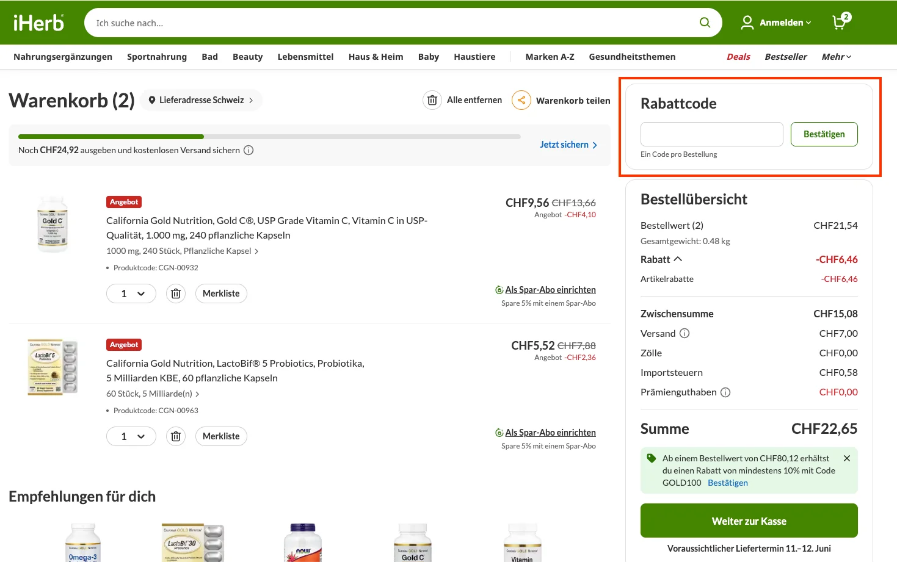
Task: Open the Beauty category
Action: [x=247, y=57]
